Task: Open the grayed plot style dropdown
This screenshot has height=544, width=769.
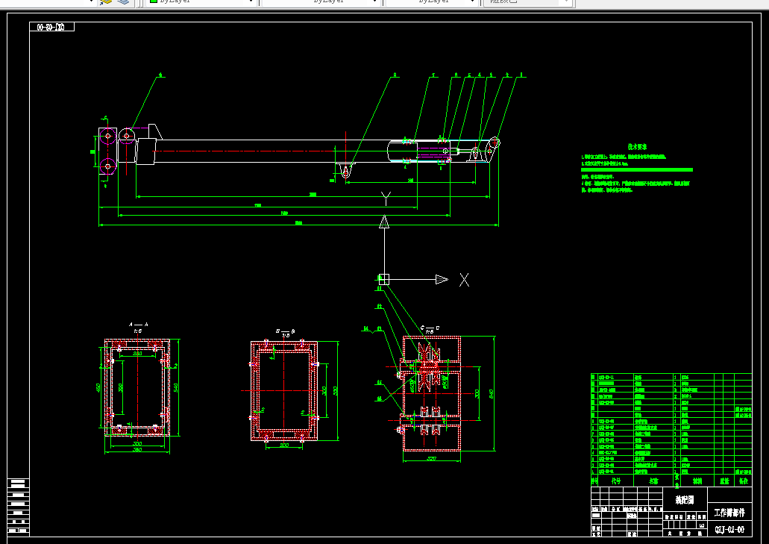Action: tap(528, 2)
